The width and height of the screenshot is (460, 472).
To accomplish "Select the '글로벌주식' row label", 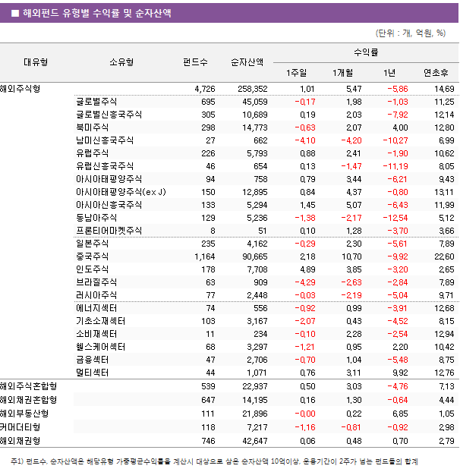I will pyautogui.click(x=96, y=102).
